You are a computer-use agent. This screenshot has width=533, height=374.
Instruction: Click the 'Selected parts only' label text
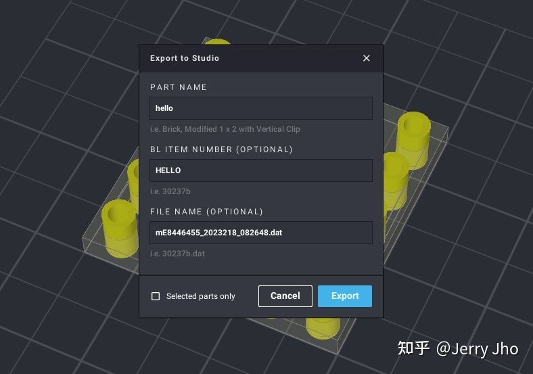click(x=201, y=296)
